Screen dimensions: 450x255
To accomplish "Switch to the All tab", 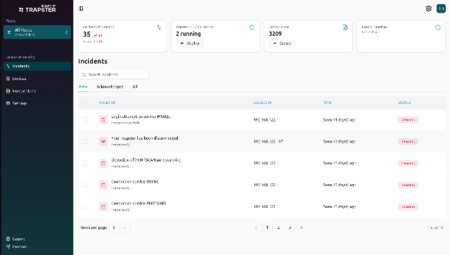I will coord(135,86).
